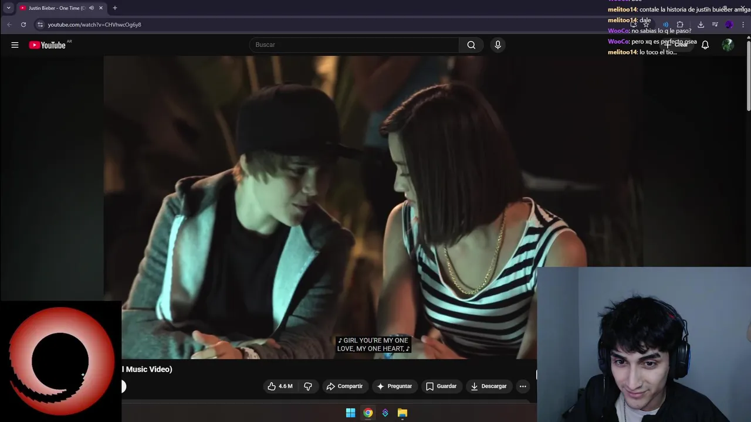Viewport: 751px width, 422px height.
Task: Close the Justin Bieber tab
Action: click(x=101, y=8)
